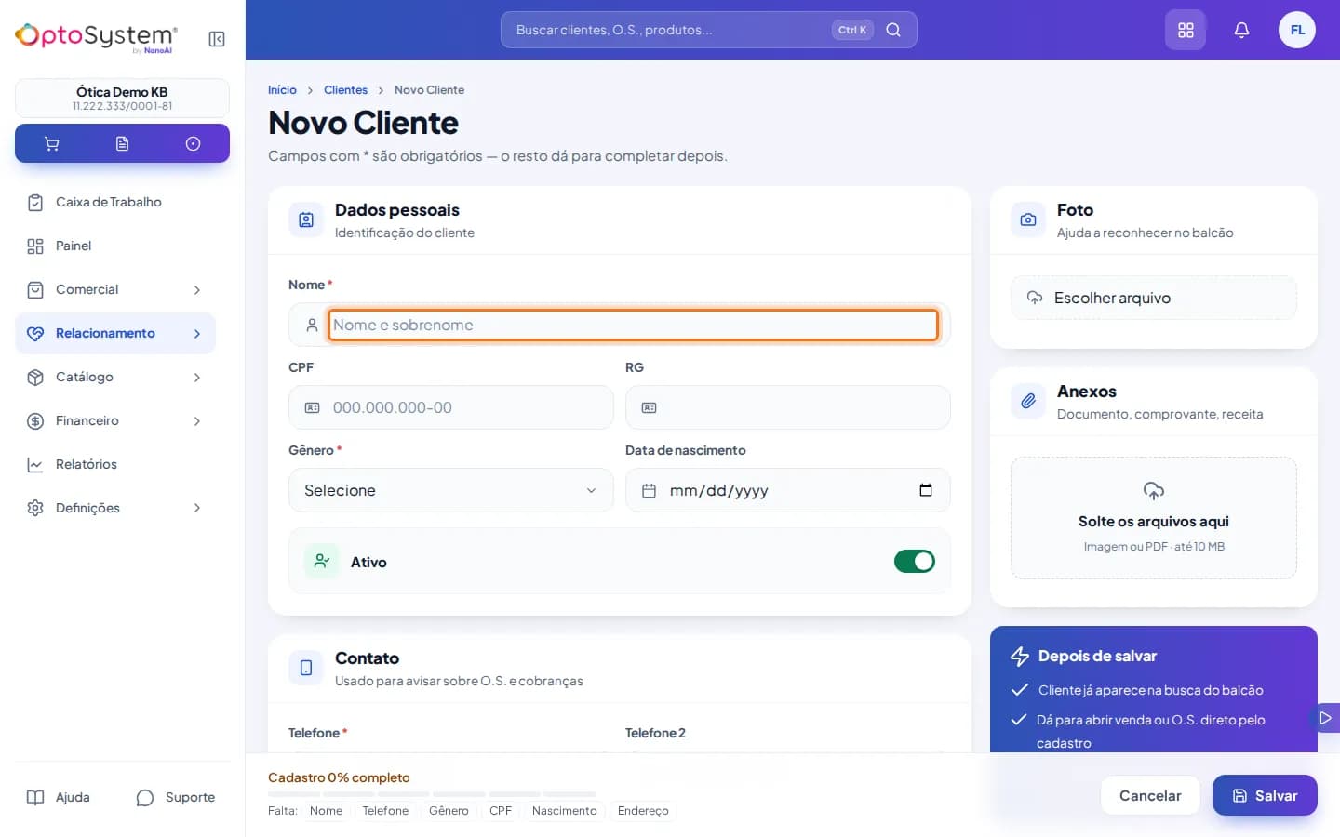Open the document quick action icon
The height and width of the screenshot is (837, 1340).
tap(122, 143)
